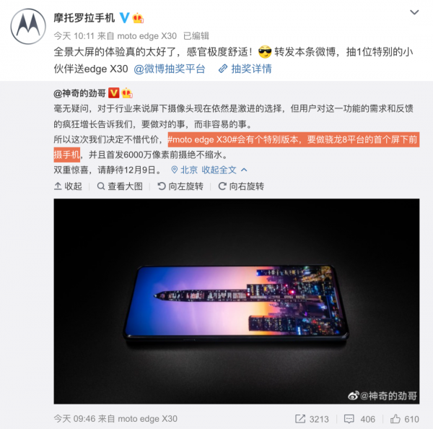Open the @微博抽奖平台 mention link
433x429 pixels.
170,69
